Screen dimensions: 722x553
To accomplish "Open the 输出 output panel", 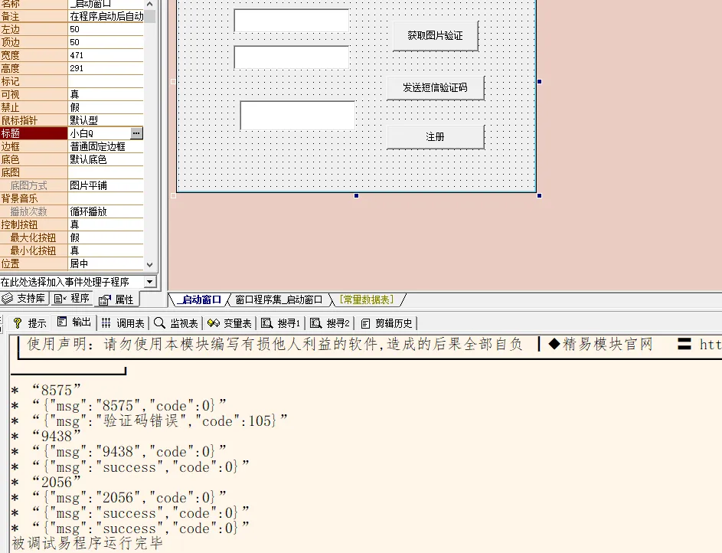I will pyautogui.click(x=74, y=322).
